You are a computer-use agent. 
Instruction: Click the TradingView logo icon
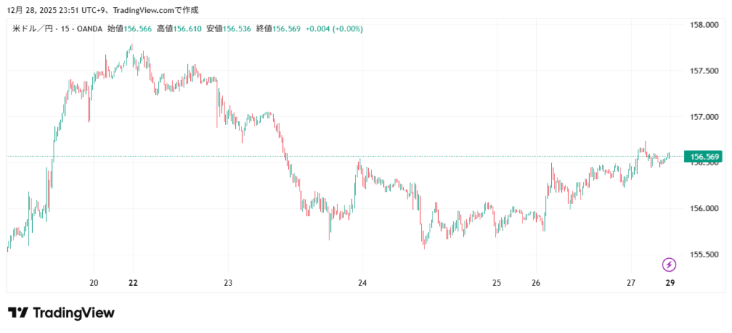[17, 313]
